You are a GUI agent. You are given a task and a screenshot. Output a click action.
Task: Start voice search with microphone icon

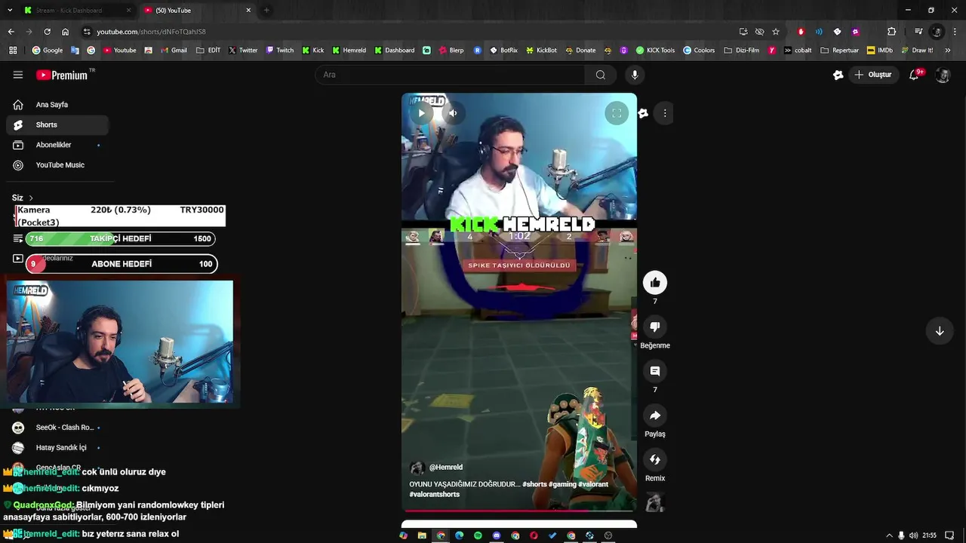(x=635, y=75)
